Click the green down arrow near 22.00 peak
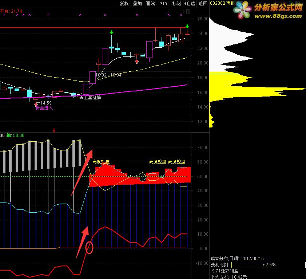 pyautogui.click(x=111, y=32)
